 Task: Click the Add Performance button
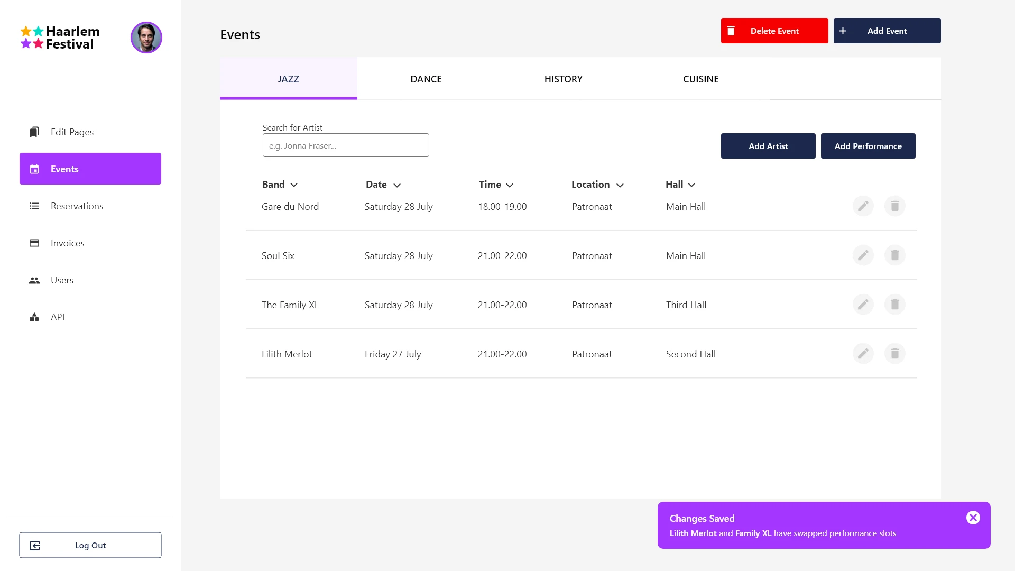(x=868, y=146)
